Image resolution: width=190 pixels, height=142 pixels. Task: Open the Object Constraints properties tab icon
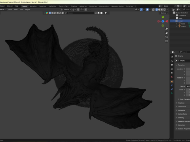pyautogui.click(x=172, y=89)
